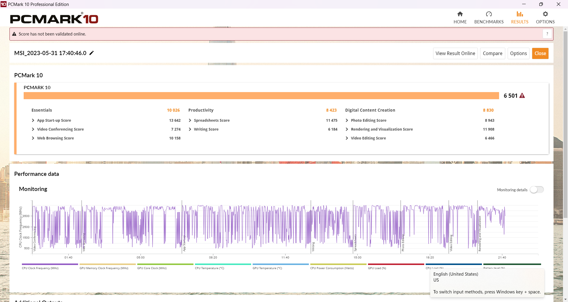Viewport: 568px width, 302px height.
Task: Expand Video Conferencing Score row
Action: (x=33, y=129)
